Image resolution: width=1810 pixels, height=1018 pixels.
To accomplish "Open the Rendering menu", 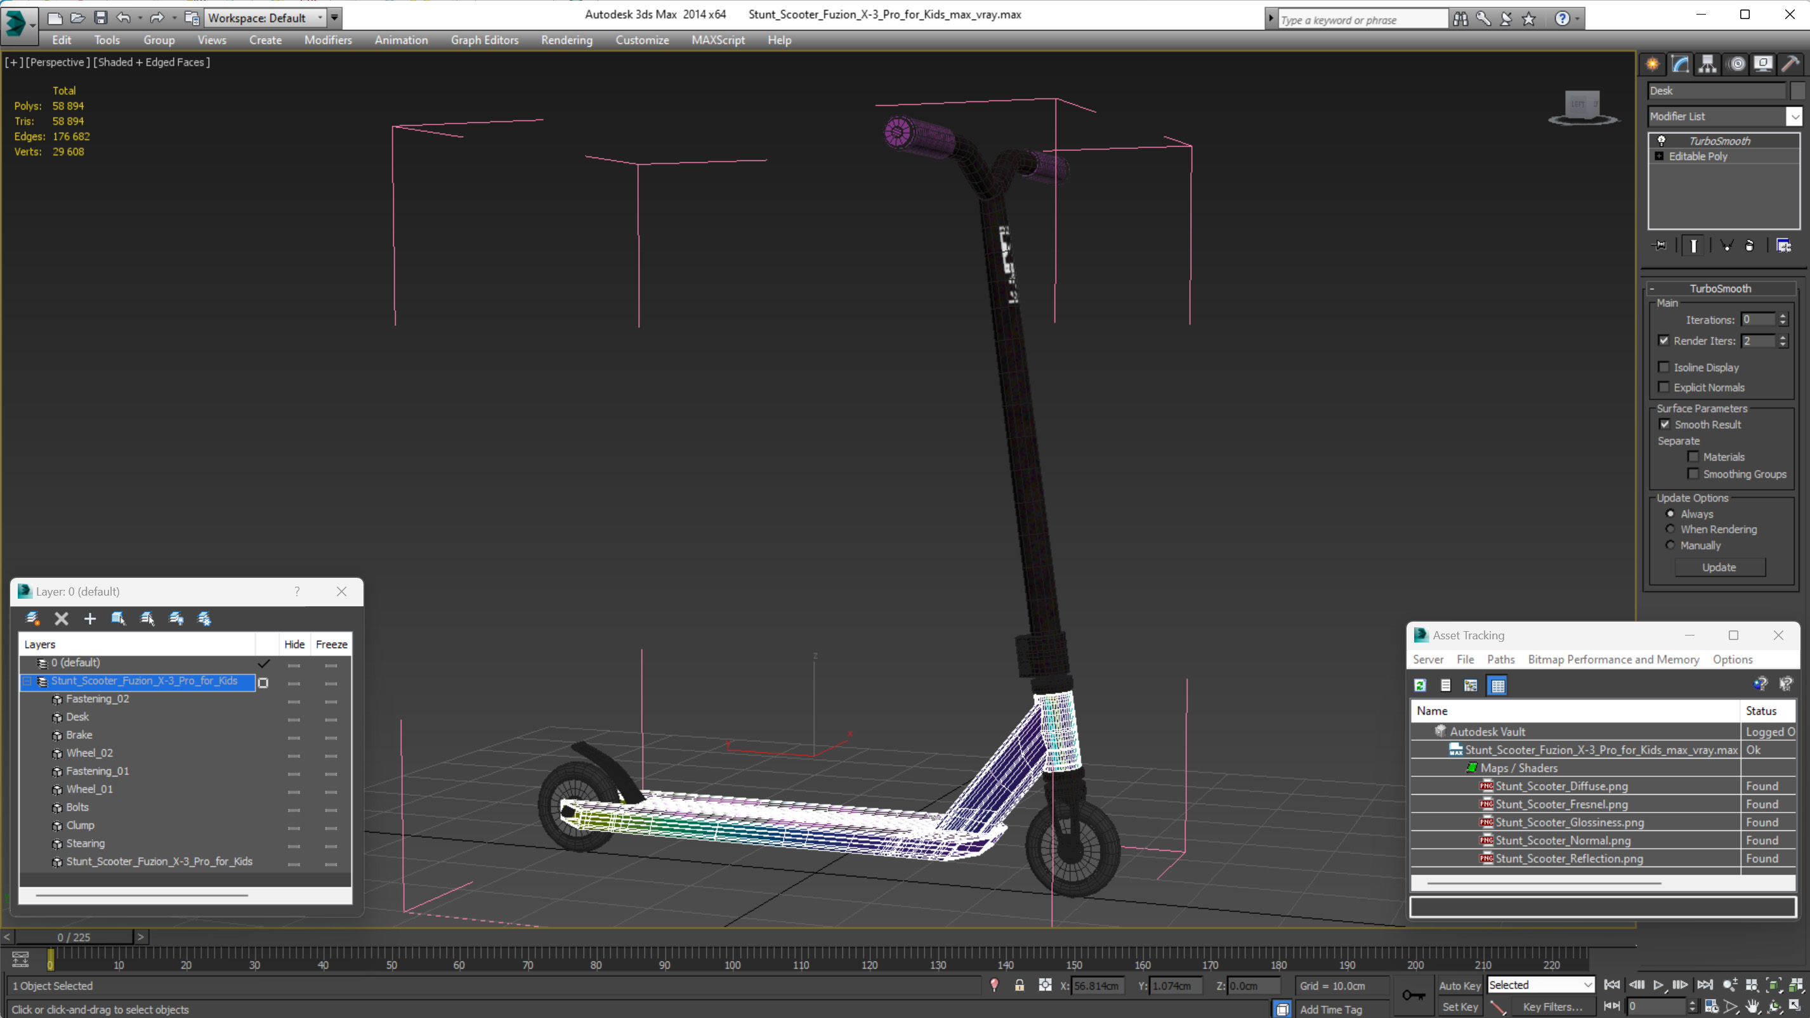I will 567,40.
